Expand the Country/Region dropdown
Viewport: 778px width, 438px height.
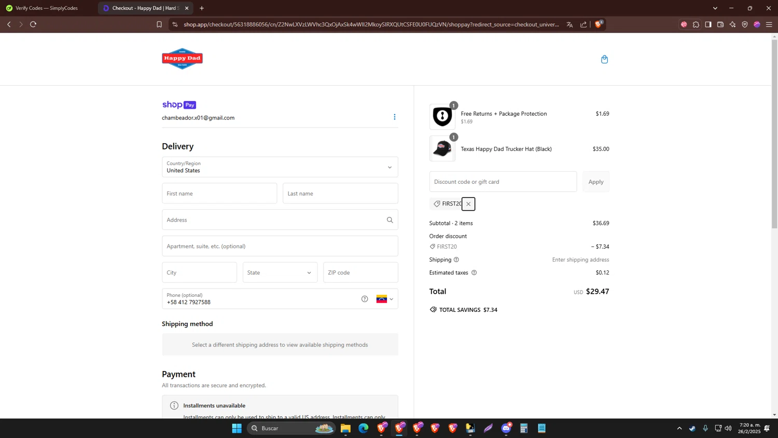(280, 167)
